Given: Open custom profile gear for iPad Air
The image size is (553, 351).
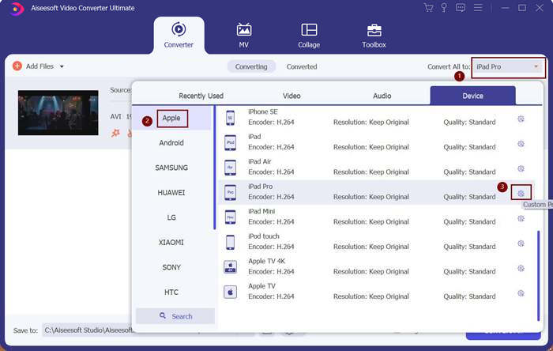Looking at the screenshot, I should [x=521, y=168].
